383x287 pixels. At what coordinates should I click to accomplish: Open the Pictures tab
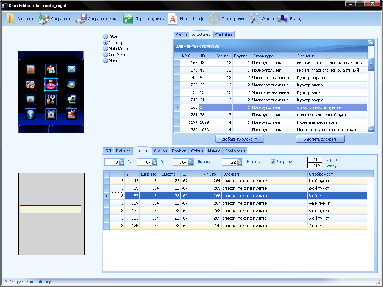click(x=123, y=151)
